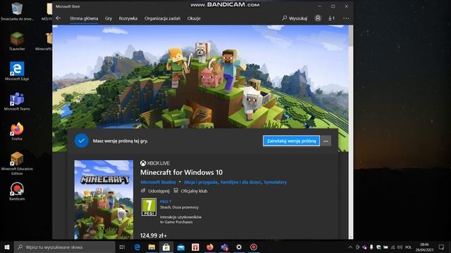Open Microsoft Teams desktop icon
This screenshot has width=451, height=253.
pos(17,101)
